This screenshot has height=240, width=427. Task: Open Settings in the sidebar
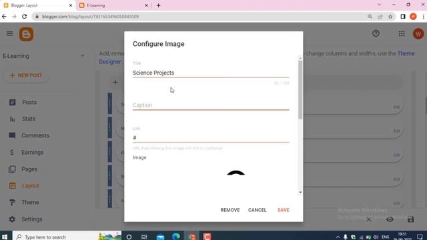(32, 219)
